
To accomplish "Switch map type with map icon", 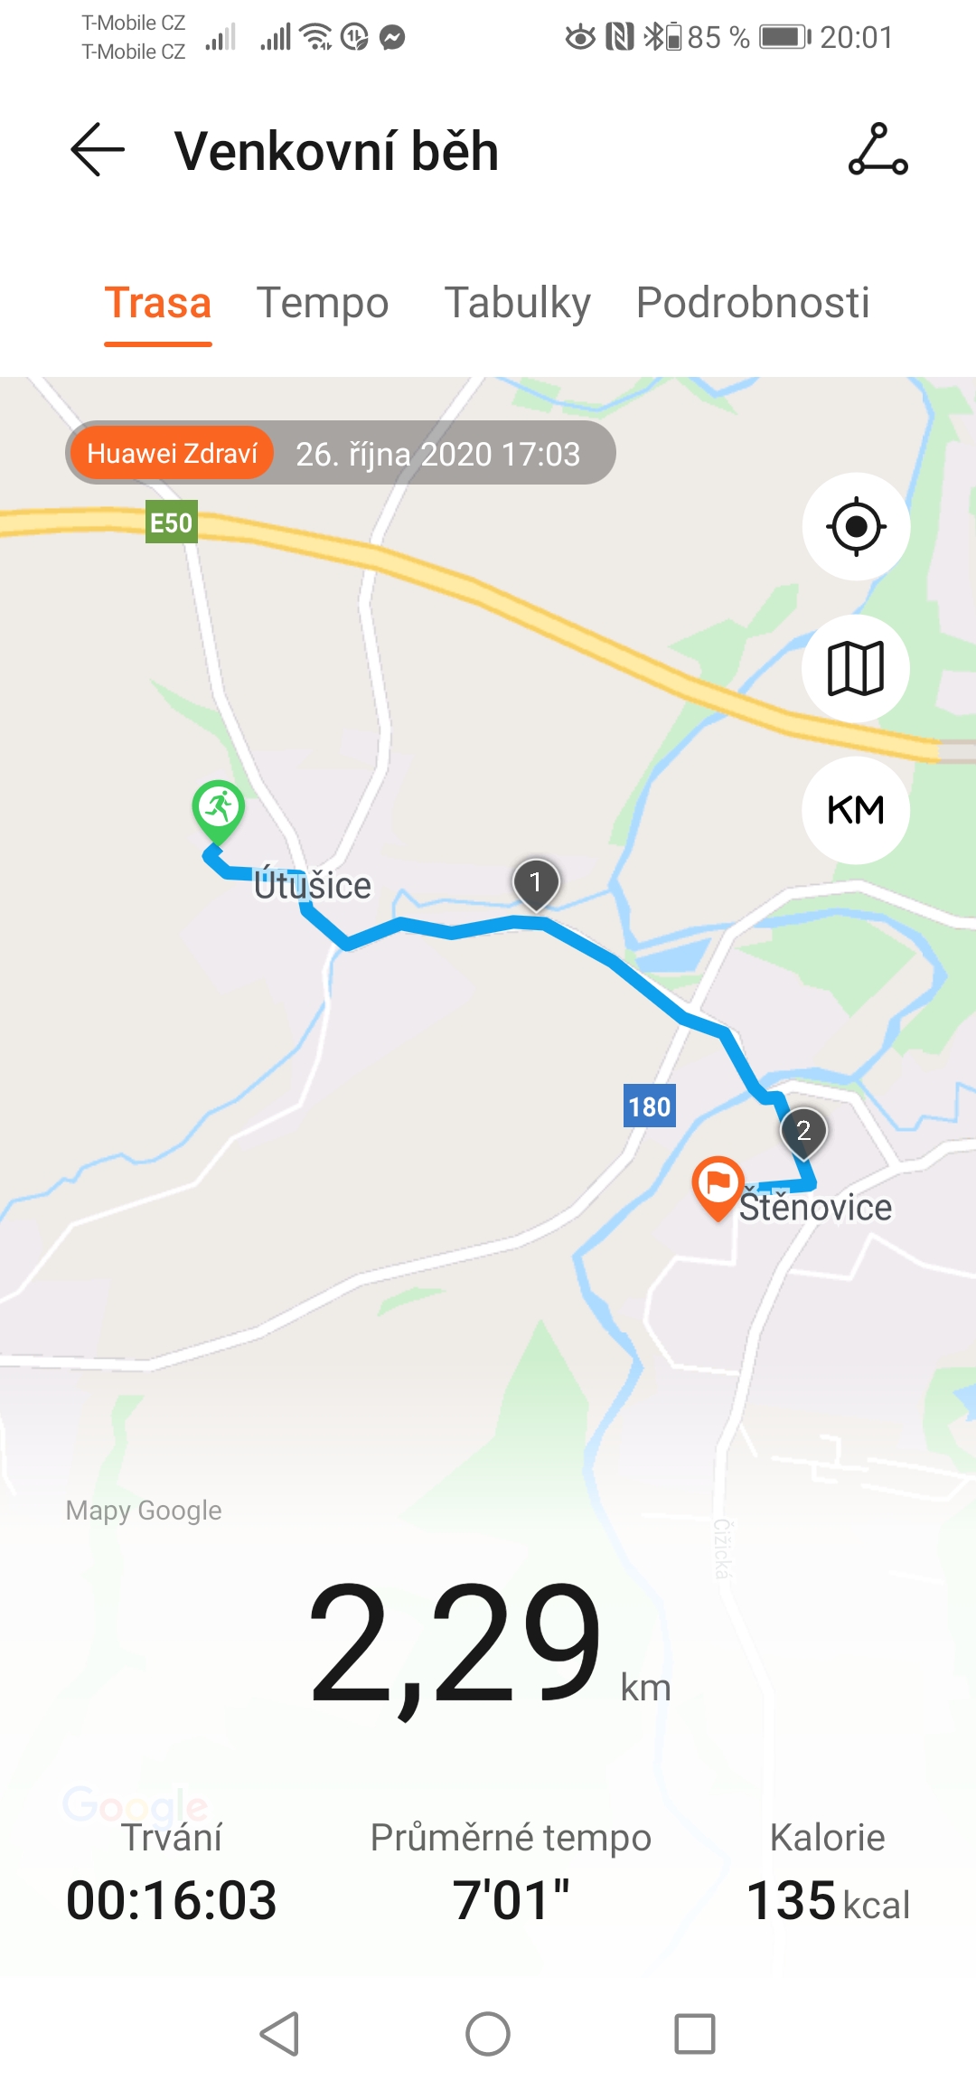I will [x=856, y=668].
